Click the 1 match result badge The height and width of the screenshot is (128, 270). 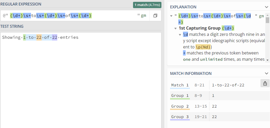[x=147, y=5]
